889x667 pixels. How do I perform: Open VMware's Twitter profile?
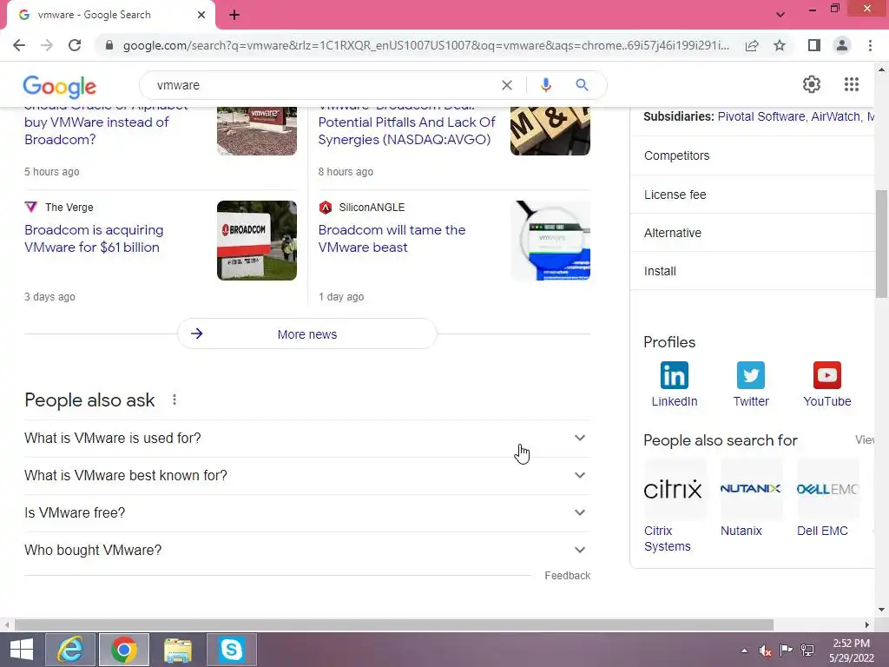751,385
